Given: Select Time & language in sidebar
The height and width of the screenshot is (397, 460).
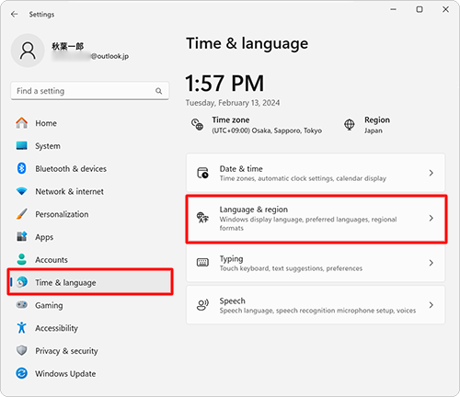Looking at the screenshot, I should point(89,282).
